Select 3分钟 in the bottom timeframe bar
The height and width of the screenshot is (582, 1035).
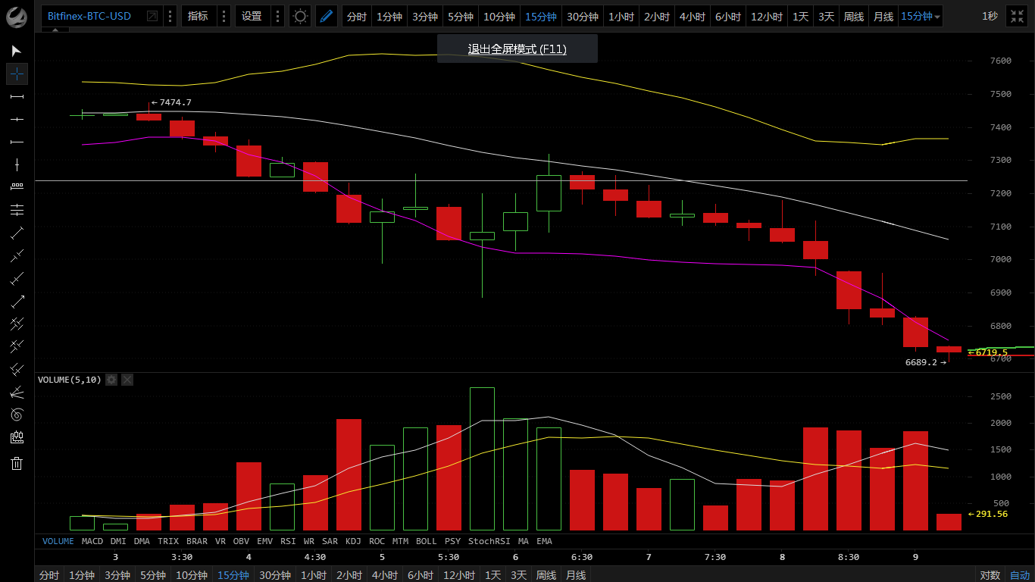tap(117, 575)
